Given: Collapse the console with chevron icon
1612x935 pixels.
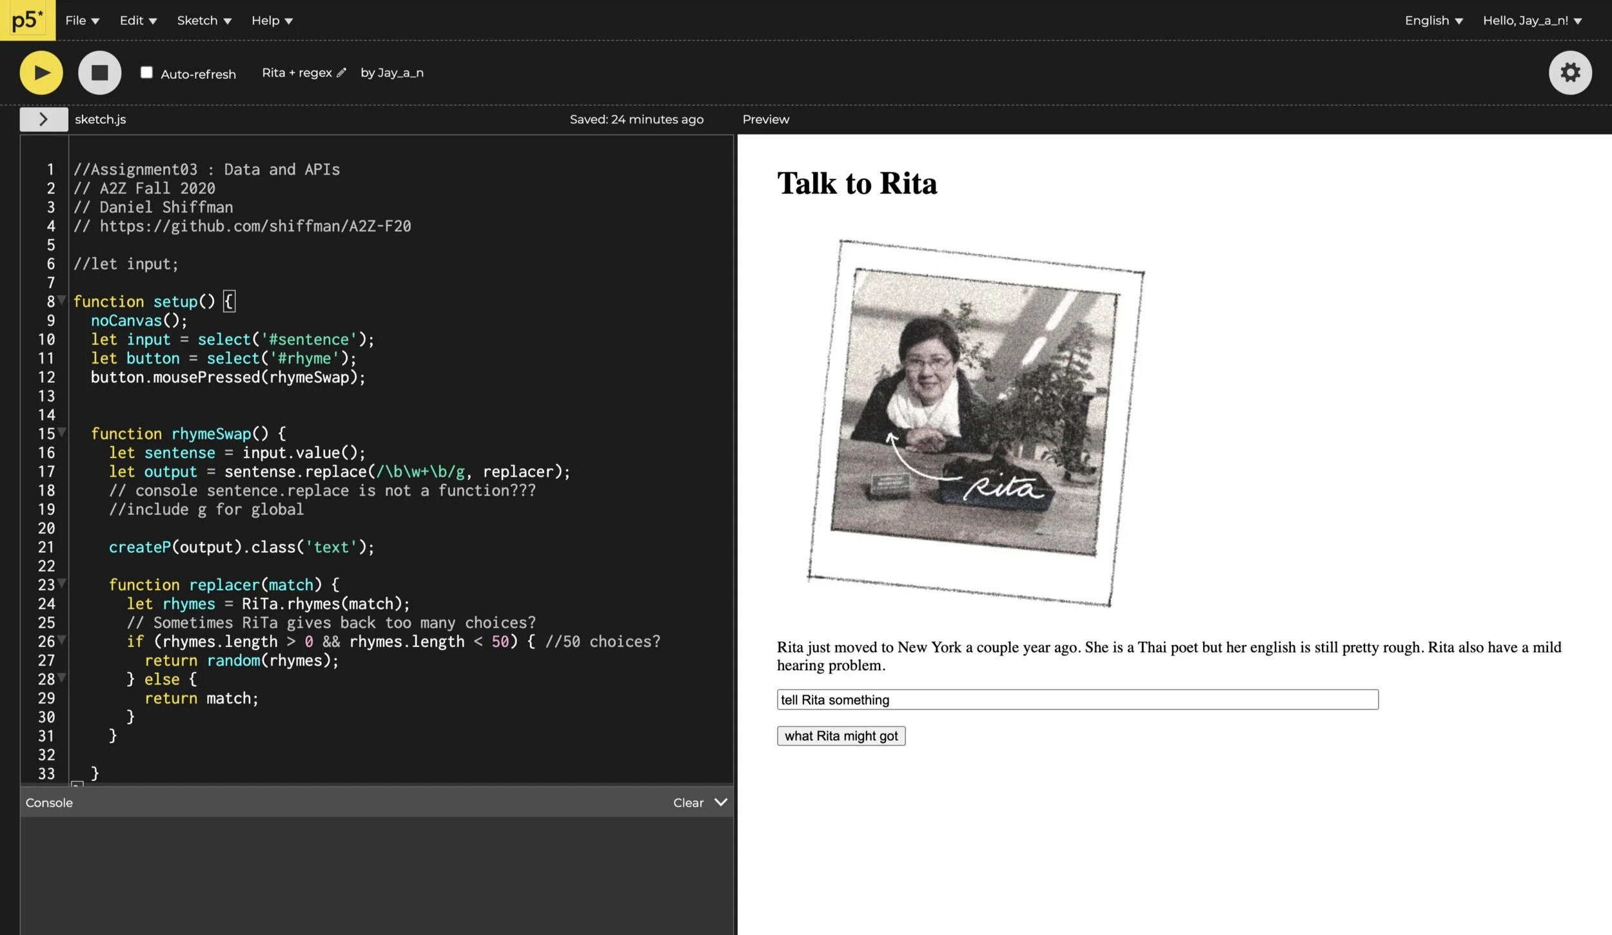Looking at the screenshot, I should click(x=721, y=802).
